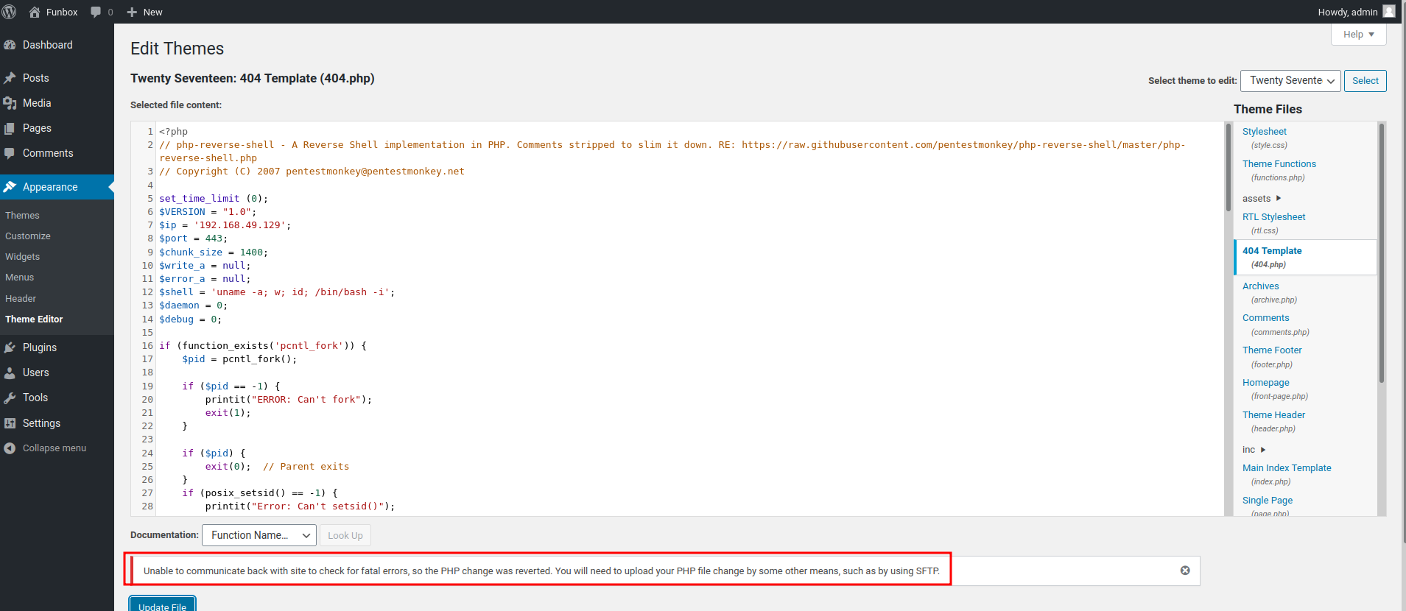
Task: Open the RTL Stylesheet file link
Action: pos(1274,216)
